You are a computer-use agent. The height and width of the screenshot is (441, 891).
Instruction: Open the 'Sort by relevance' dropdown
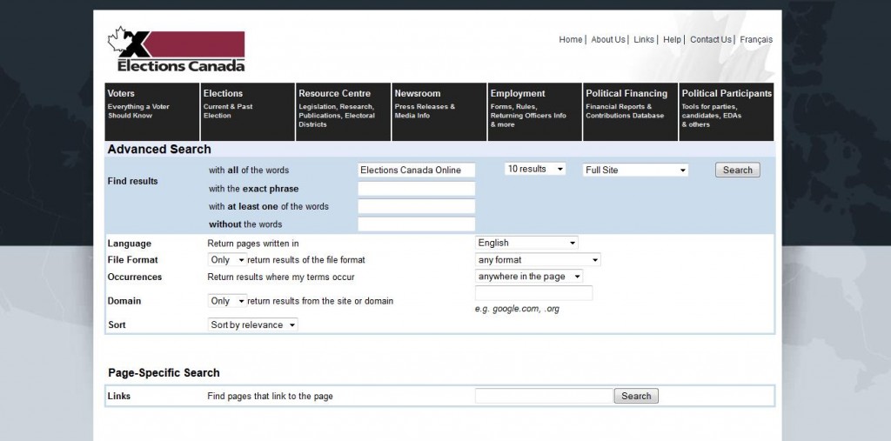[x=252, y=324]
